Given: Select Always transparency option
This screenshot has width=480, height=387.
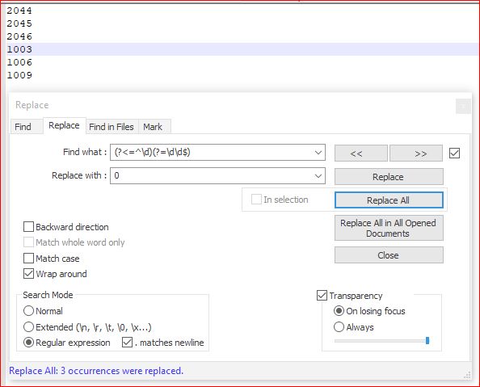Looking at the screenshot, I should (x=339, y=326).
